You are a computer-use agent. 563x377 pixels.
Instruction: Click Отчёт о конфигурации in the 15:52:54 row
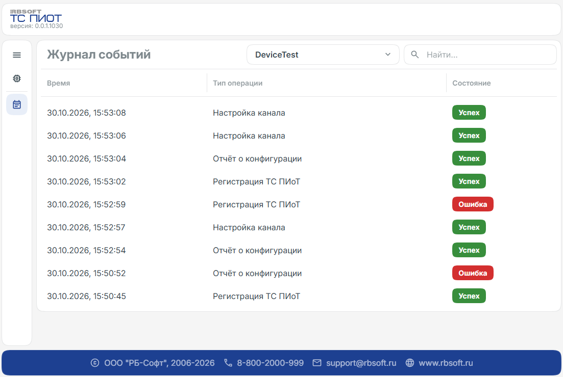coord(257,251)
